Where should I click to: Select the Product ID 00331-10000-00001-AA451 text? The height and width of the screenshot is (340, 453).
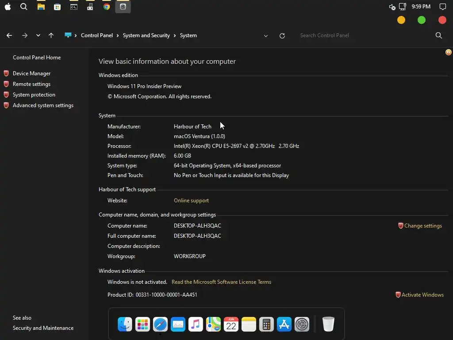coord(152,294)
